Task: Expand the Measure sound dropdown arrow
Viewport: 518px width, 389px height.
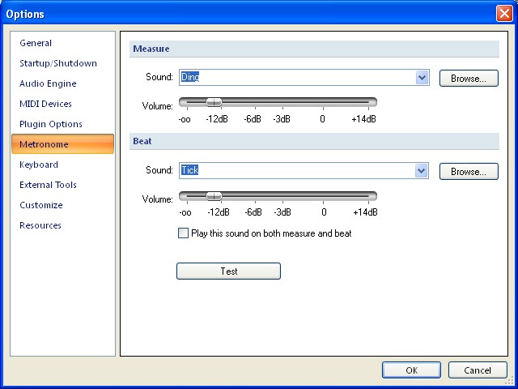Action: tap(422, 78)
